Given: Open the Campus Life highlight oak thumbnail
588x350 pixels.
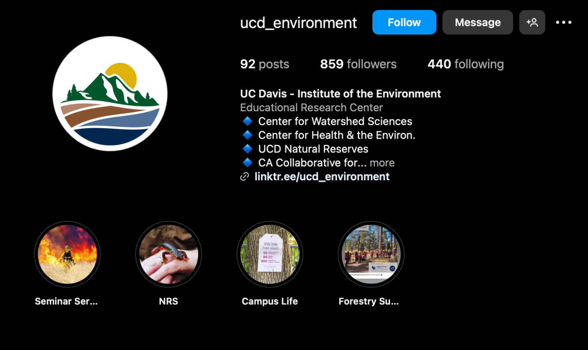Looking at the screenshot, I should click(270, 254).
